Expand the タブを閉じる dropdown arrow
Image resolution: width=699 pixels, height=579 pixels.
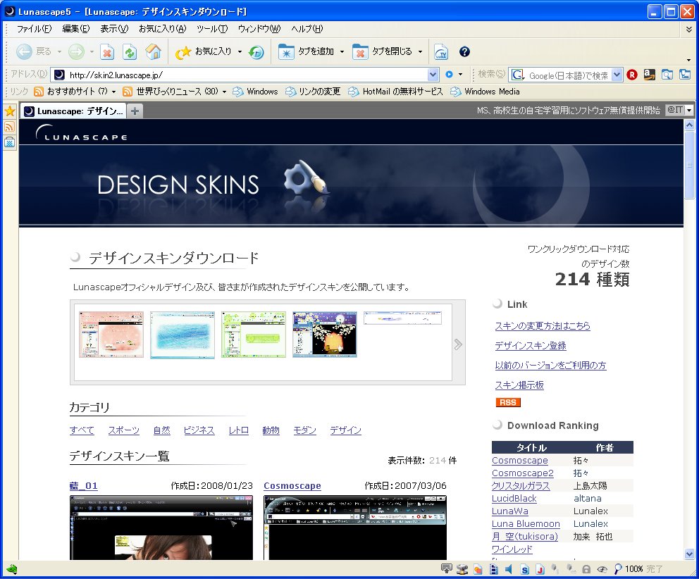tap(420, 51)
